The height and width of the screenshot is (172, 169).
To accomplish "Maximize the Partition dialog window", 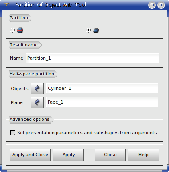I will point(152,5).
